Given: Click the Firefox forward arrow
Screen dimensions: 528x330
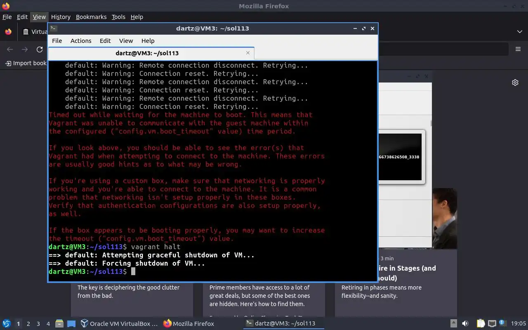Looking at the screenshot, I should point(25,49).
